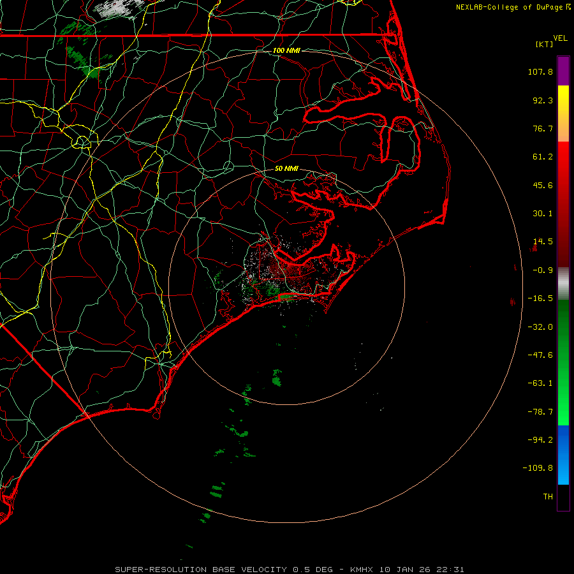Click the -78.7 velocity scale value
The width and height of the screenshot is (574, 574).
(x=540, y=412)
